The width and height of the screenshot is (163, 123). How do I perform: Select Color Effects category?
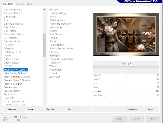(10, 27)
